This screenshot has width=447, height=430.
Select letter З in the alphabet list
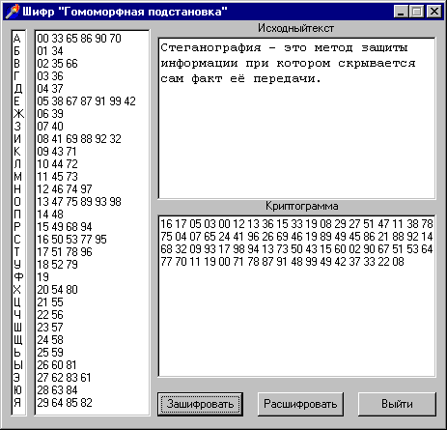point(17,127)
